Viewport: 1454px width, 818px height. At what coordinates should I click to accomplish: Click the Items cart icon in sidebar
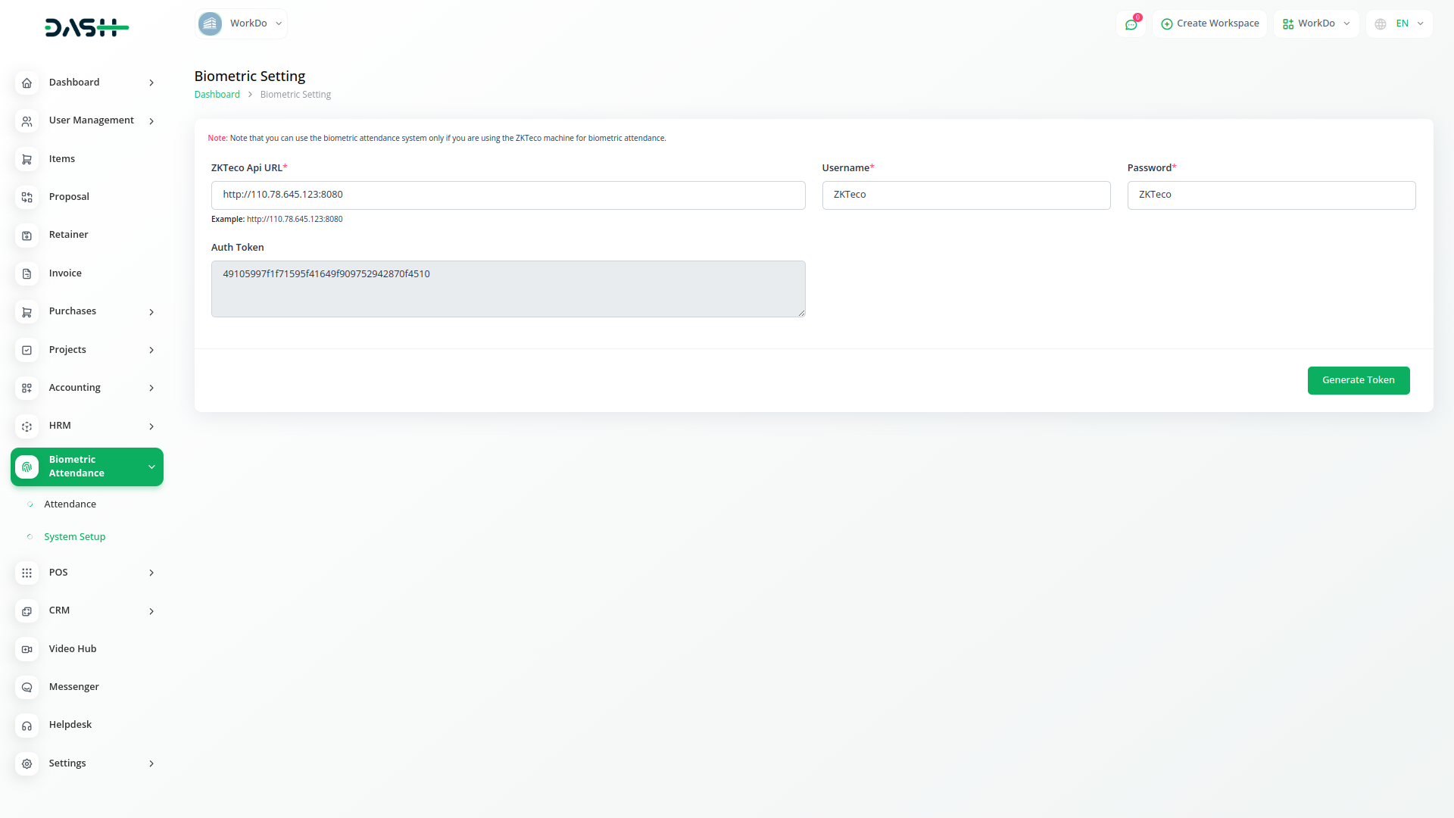point(27,159)
